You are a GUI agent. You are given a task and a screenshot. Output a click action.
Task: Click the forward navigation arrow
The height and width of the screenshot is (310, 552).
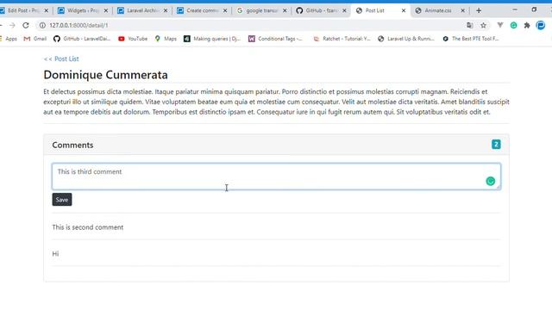[x=12, y=25]
